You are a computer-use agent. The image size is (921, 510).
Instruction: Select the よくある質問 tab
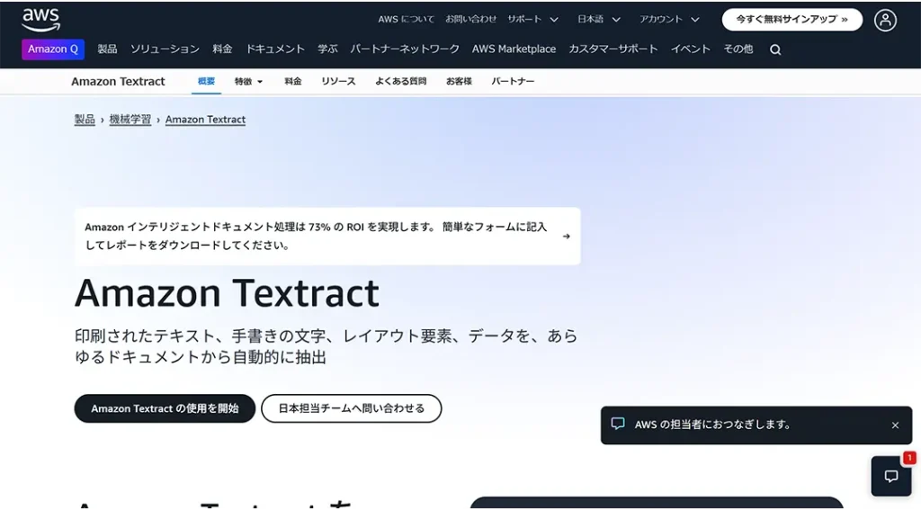pyautogui.click(x=400, y=81)
